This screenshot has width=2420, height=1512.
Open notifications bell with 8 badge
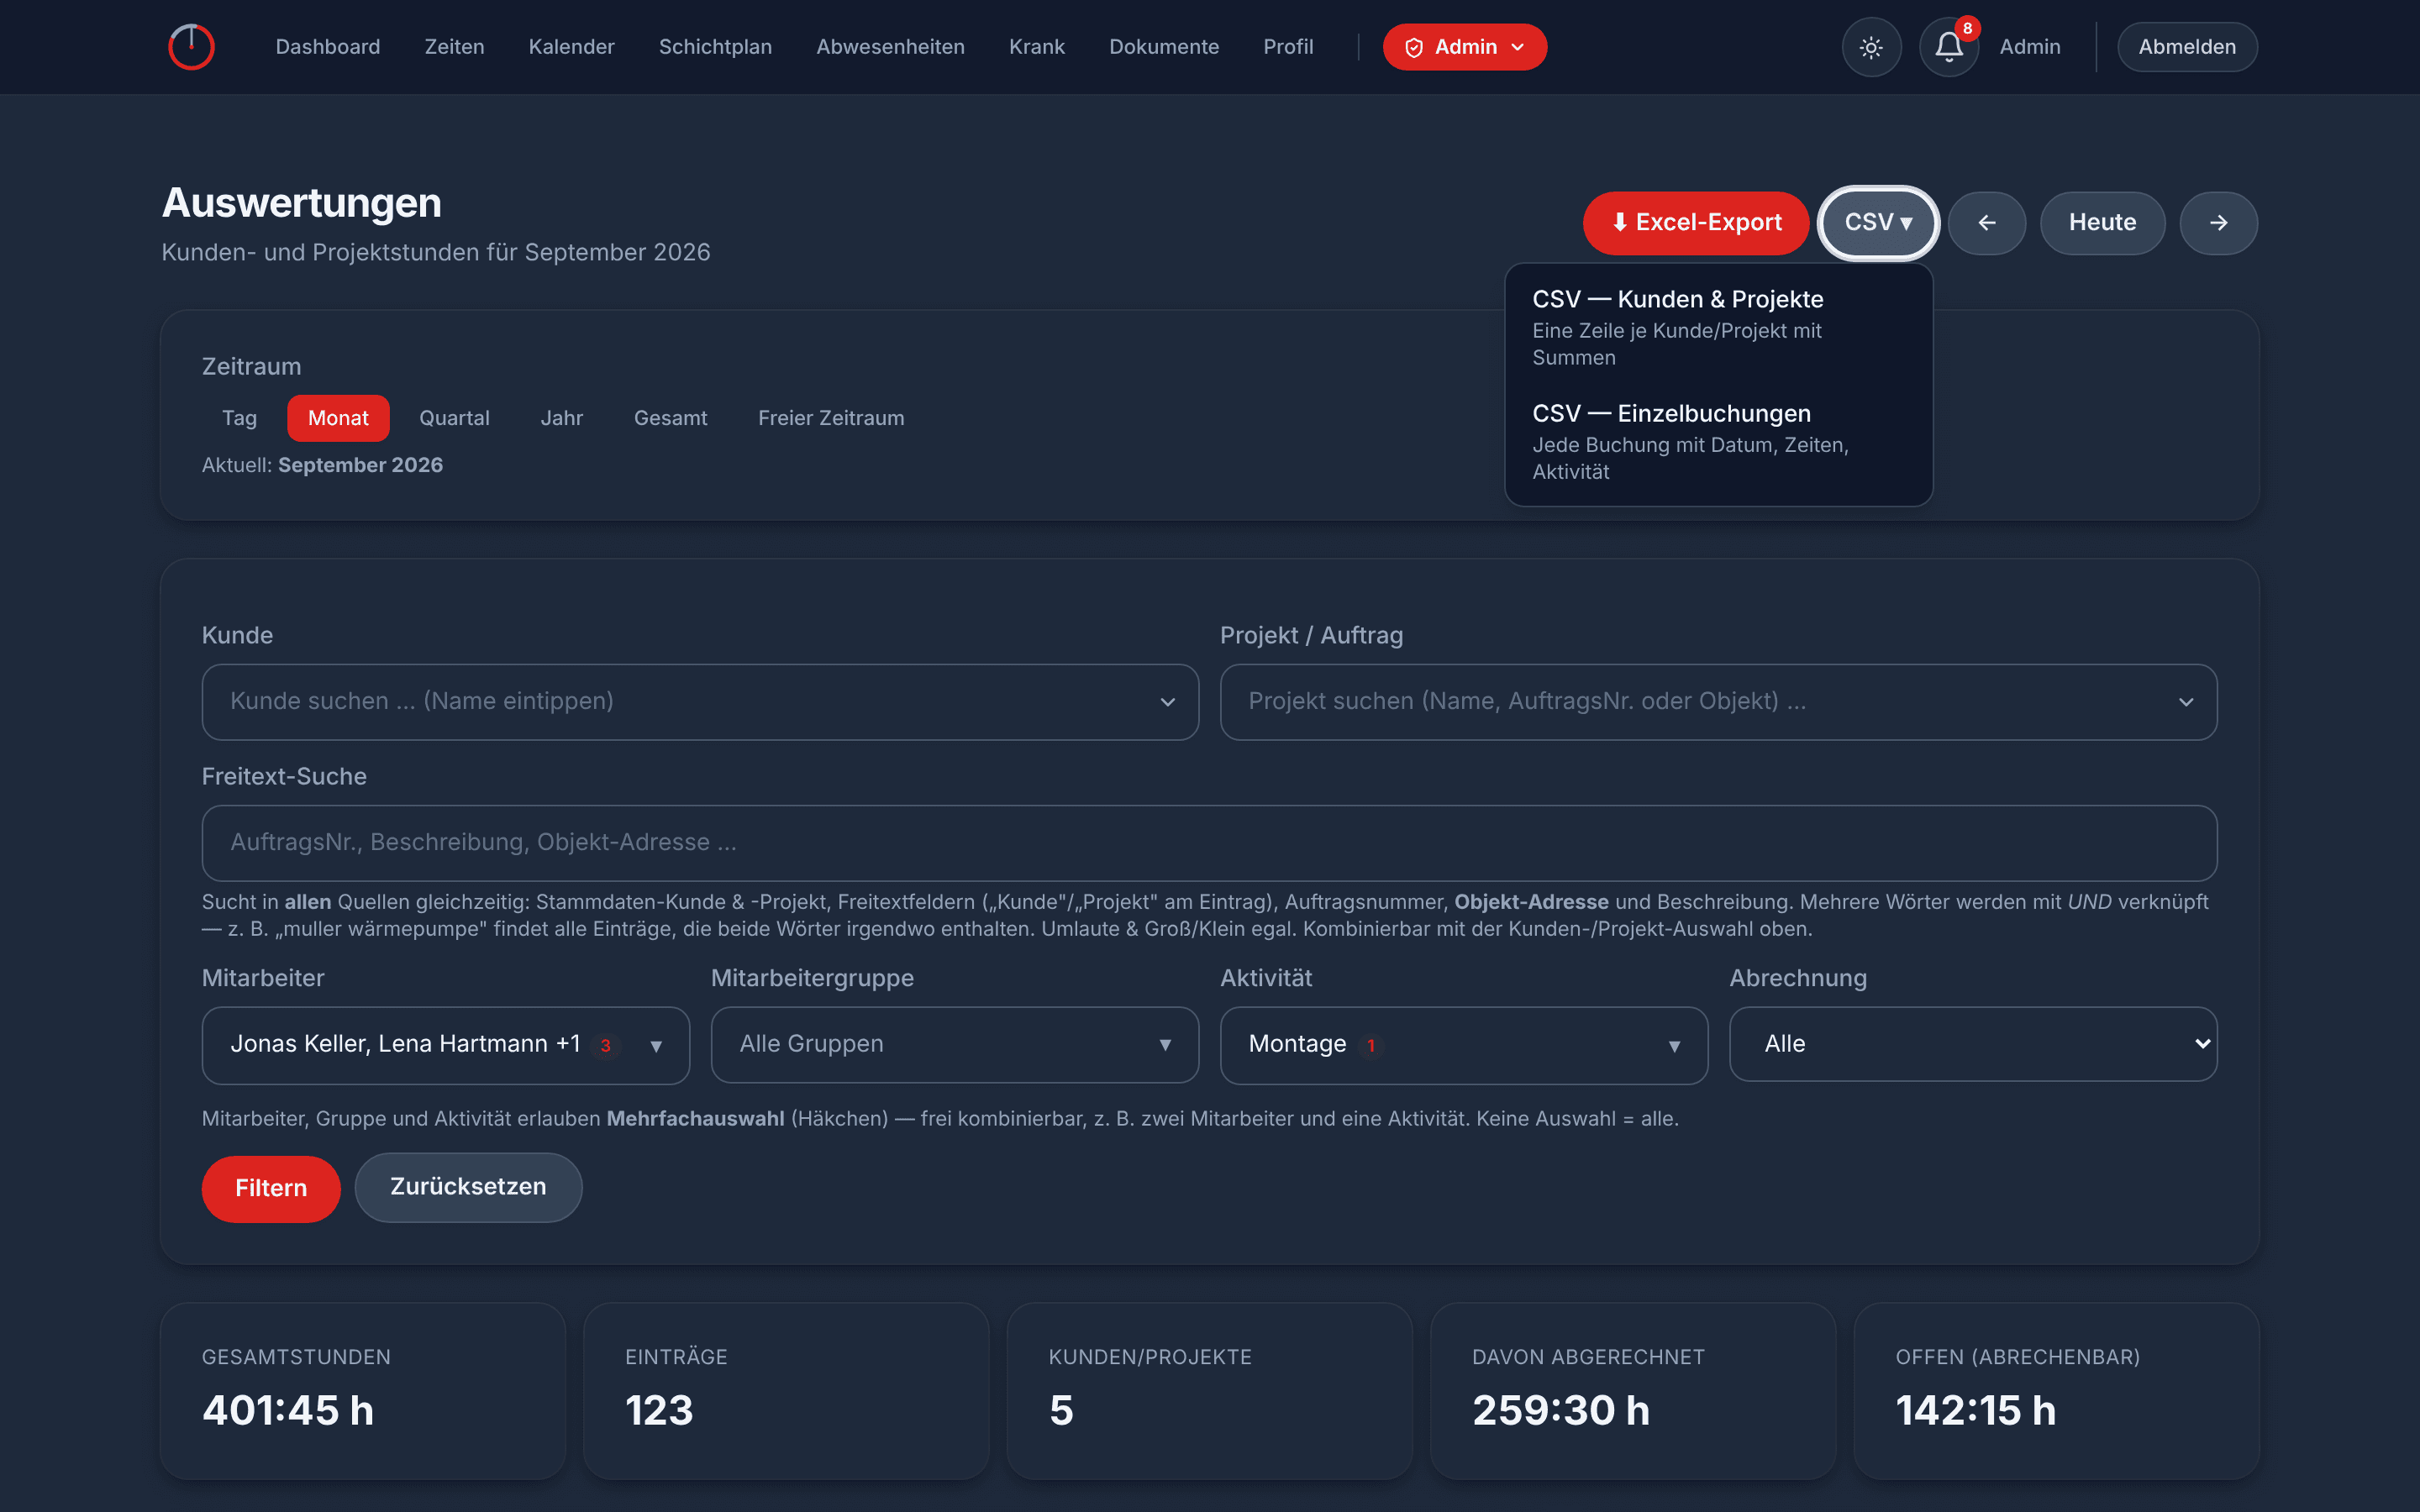pyautogui.click(x=1949, y=47)
